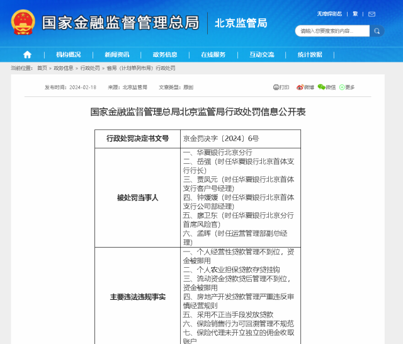Click 北京监管局 header title

point(241,23)
